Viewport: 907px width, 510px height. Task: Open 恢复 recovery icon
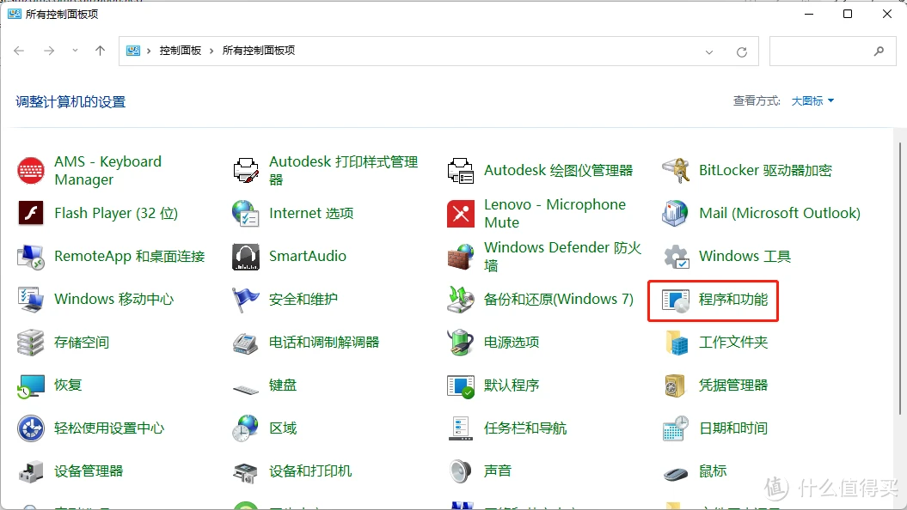31,386
